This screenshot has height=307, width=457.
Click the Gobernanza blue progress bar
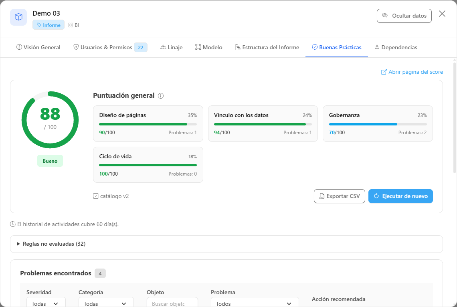click(378, 124)
